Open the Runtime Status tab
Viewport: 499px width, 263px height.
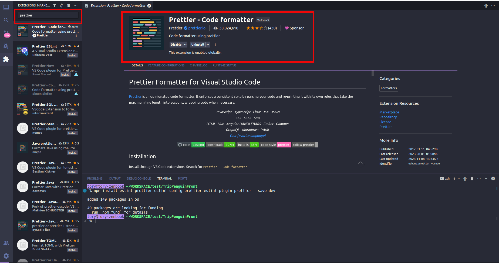(224, 65)
